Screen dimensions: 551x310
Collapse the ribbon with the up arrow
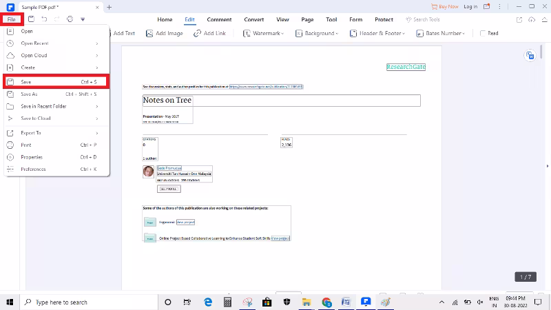pos(544,20)
